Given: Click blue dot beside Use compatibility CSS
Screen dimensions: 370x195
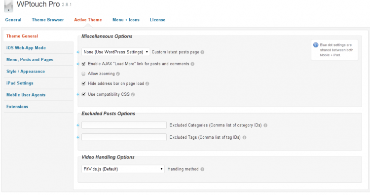Looking at the screenshot, I should tap(78, 94).
